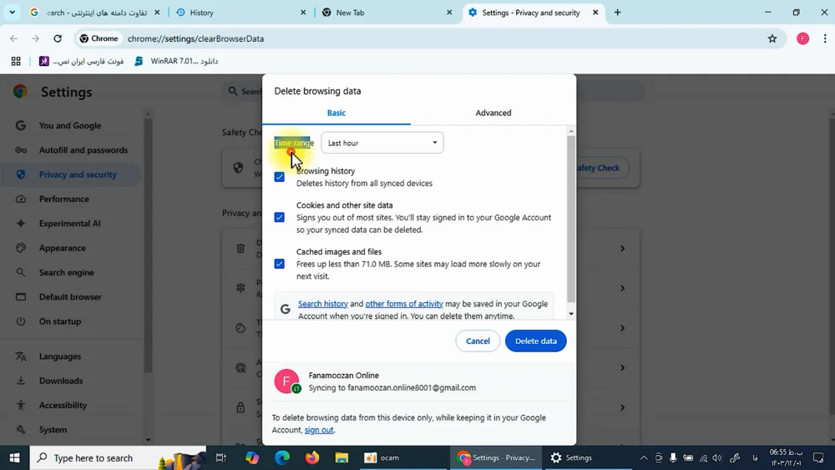
Task: Uncheck the Browsing history checkbox
Action: pos(279,177)
